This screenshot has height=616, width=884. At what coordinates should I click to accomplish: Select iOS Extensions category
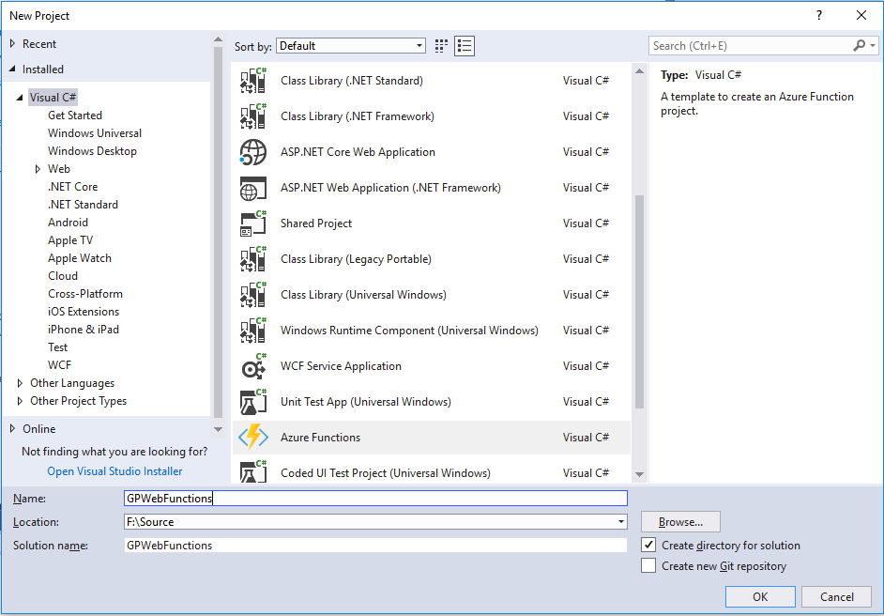coord(84,312)
